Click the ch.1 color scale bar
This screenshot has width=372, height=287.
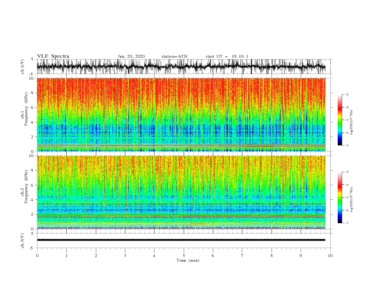point(340,120)
